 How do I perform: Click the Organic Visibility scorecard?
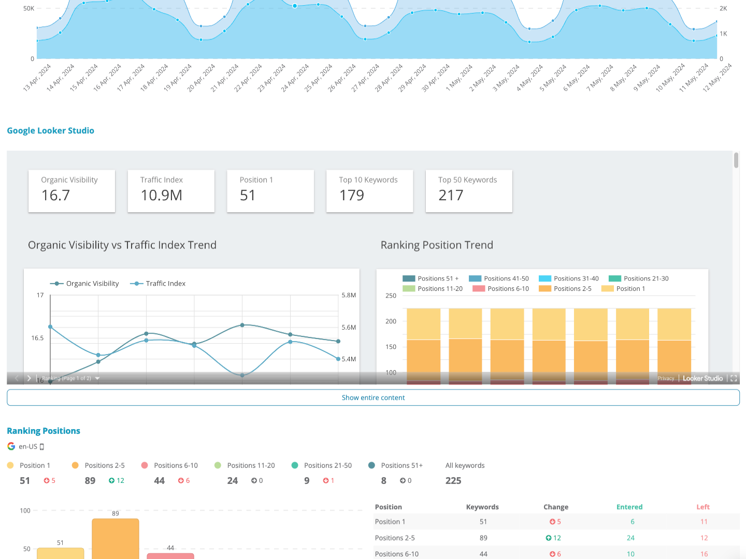(71, 191)
